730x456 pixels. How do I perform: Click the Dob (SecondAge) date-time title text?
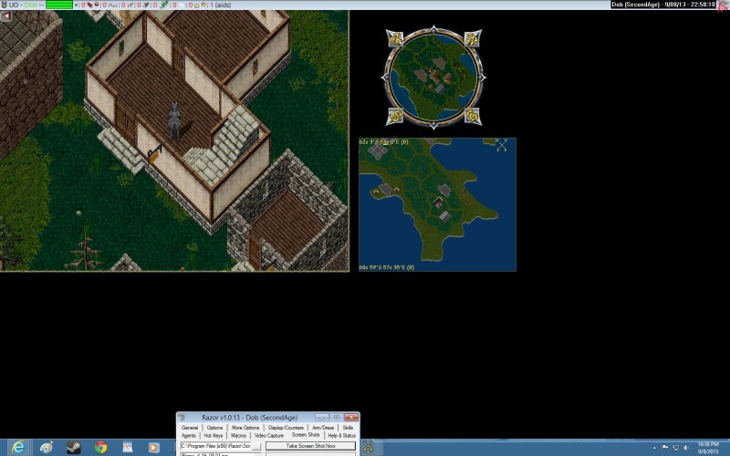coord(663,5)
